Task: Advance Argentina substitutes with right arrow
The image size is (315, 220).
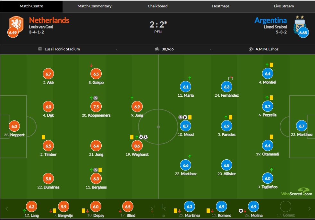Action: point(310,209)
